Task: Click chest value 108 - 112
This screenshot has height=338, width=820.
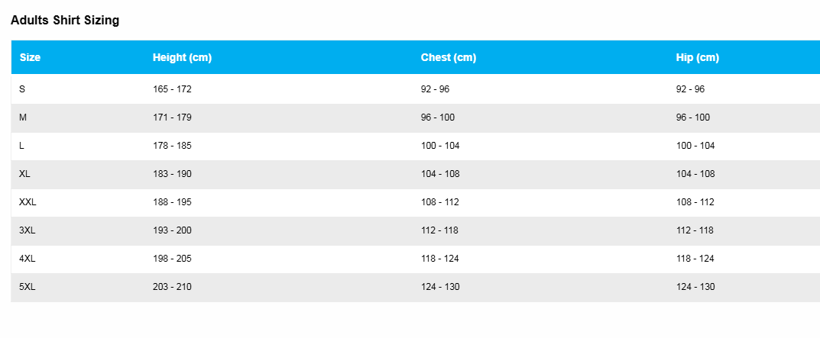Action: coord(440,202)
